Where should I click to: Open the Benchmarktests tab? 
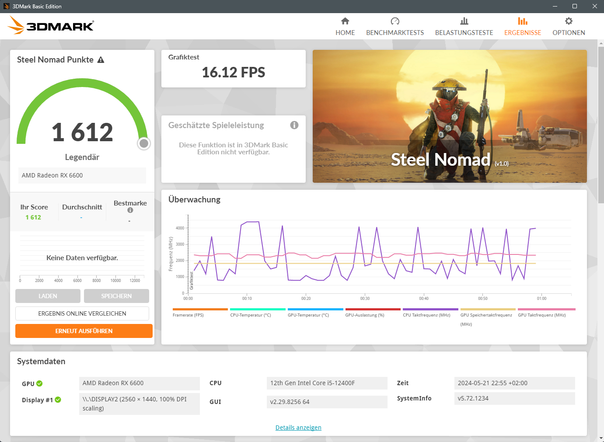pyautogui.click(x=395, y=26)
